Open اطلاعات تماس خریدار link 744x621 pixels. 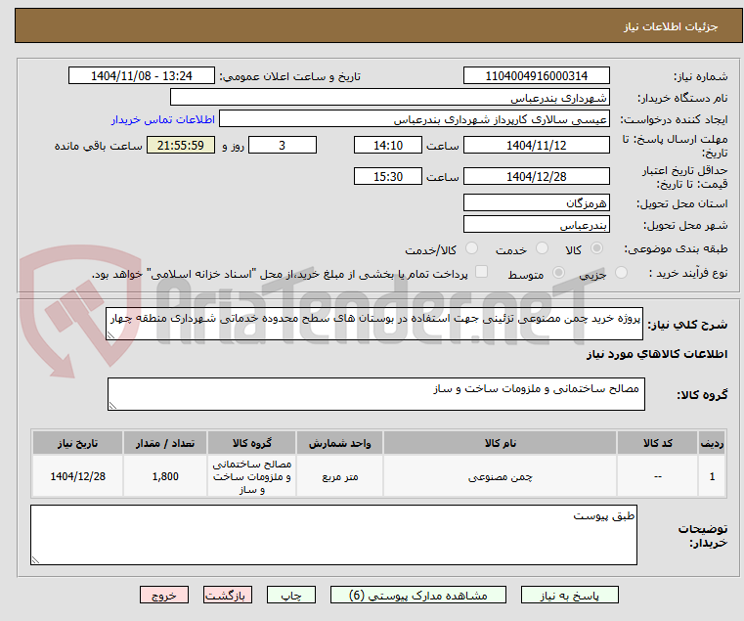coord(163,119)
